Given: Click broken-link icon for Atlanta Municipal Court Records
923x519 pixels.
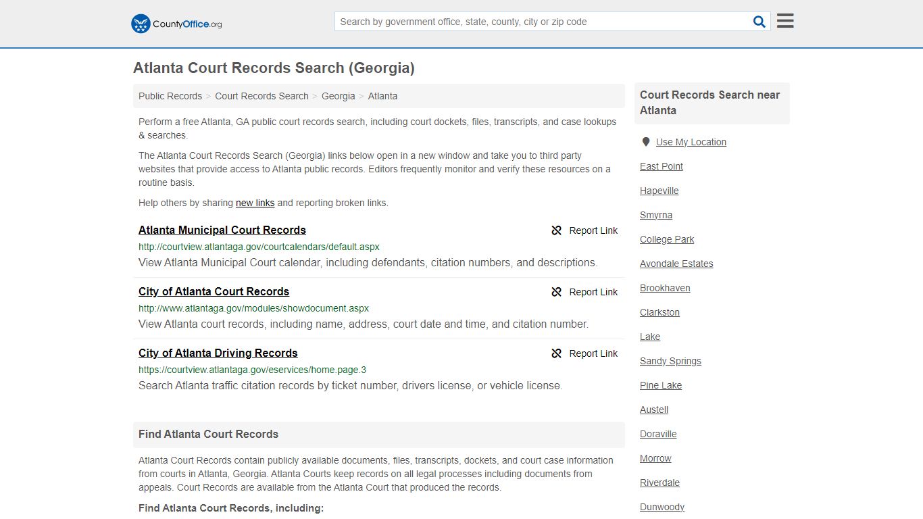Looking at the screenshot, I should tap(557, 230).
